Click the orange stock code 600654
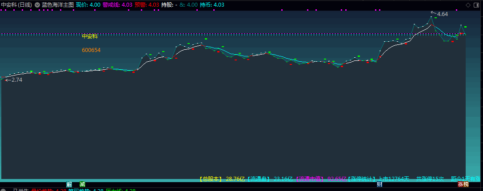Screen dimensions: 483x191 click(x=91, y=50)
